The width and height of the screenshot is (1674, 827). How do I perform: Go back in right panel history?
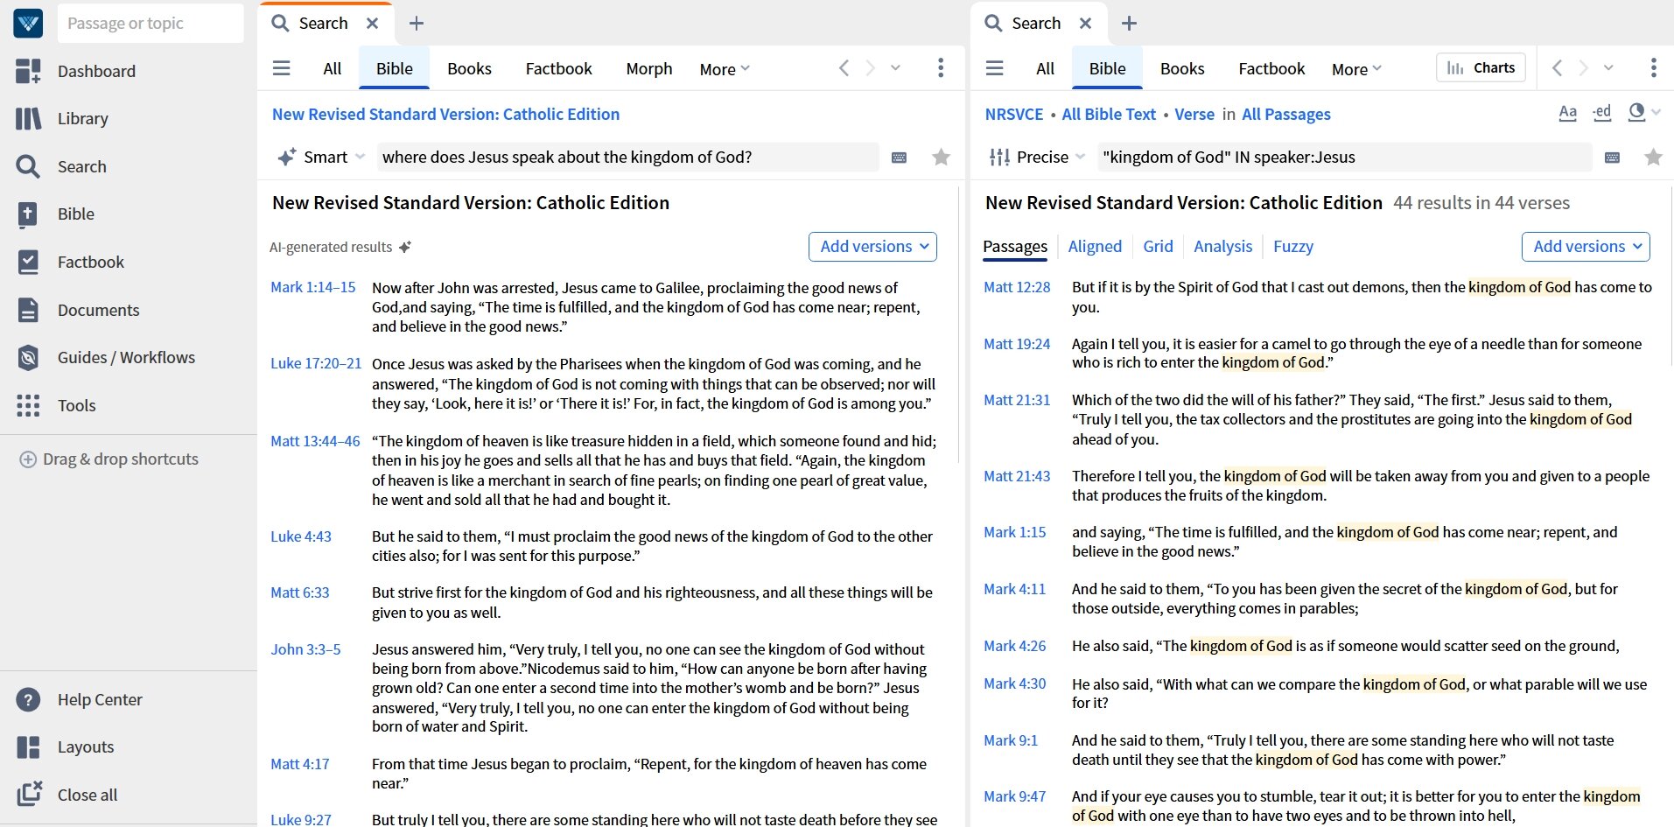pyautogui.click(x=1557, y=68)
